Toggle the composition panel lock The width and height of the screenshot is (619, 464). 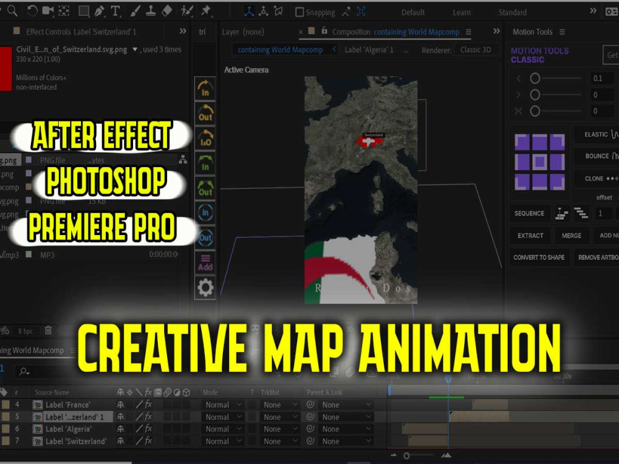pos(324,31)
